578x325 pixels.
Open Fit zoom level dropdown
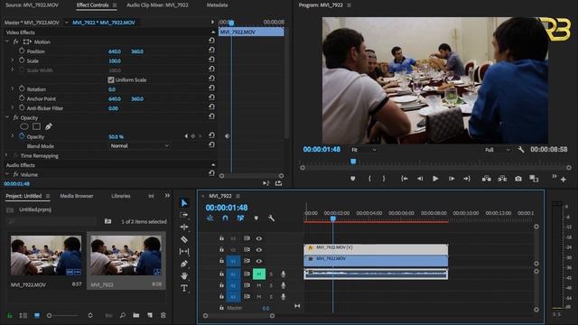363,150
